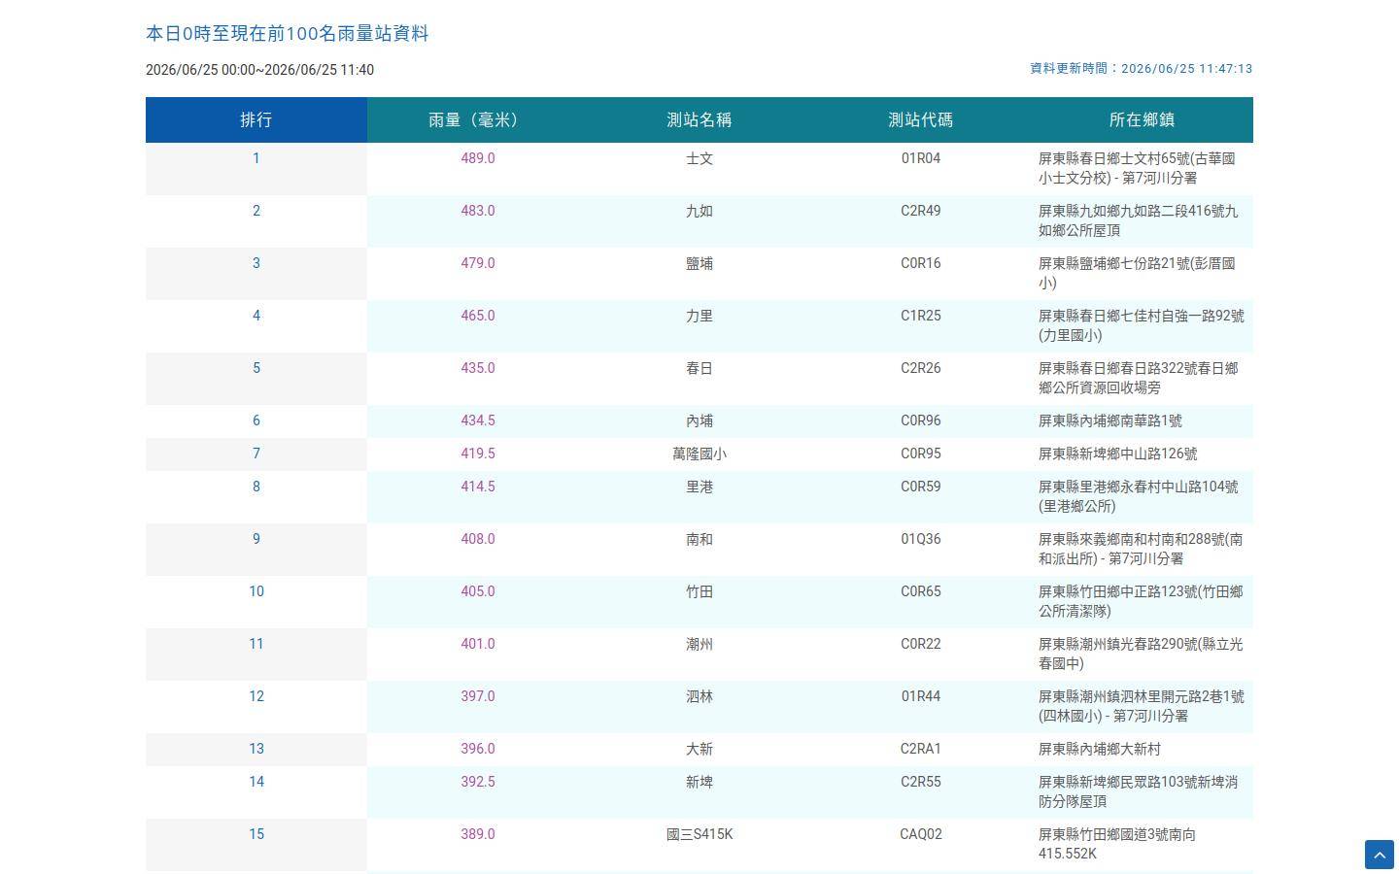Select rainfall value 483.0
The height and width of the screenshot is (874, 1399).
click(478, 211)
